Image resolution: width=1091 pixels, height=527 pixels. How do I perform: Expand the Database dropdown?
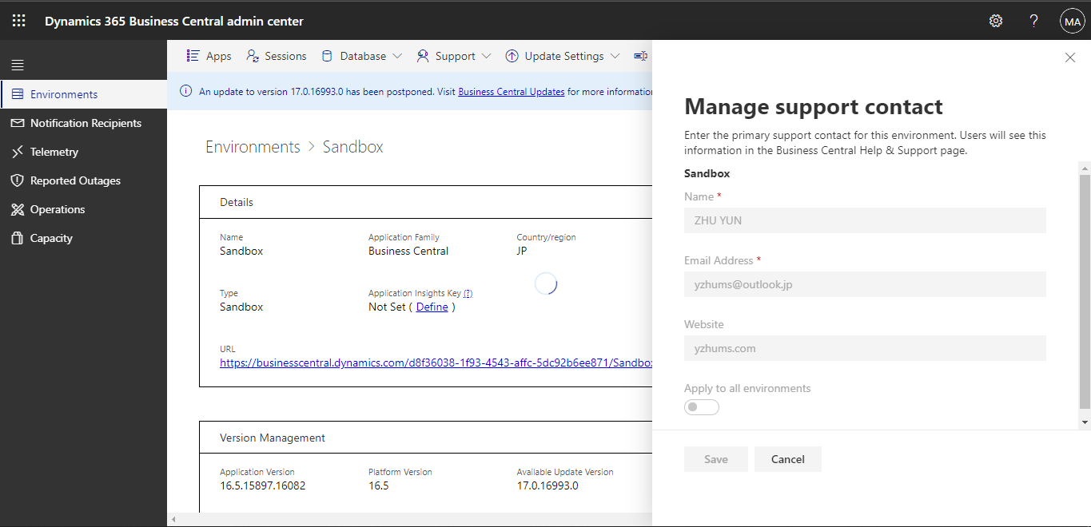[397, 55]
